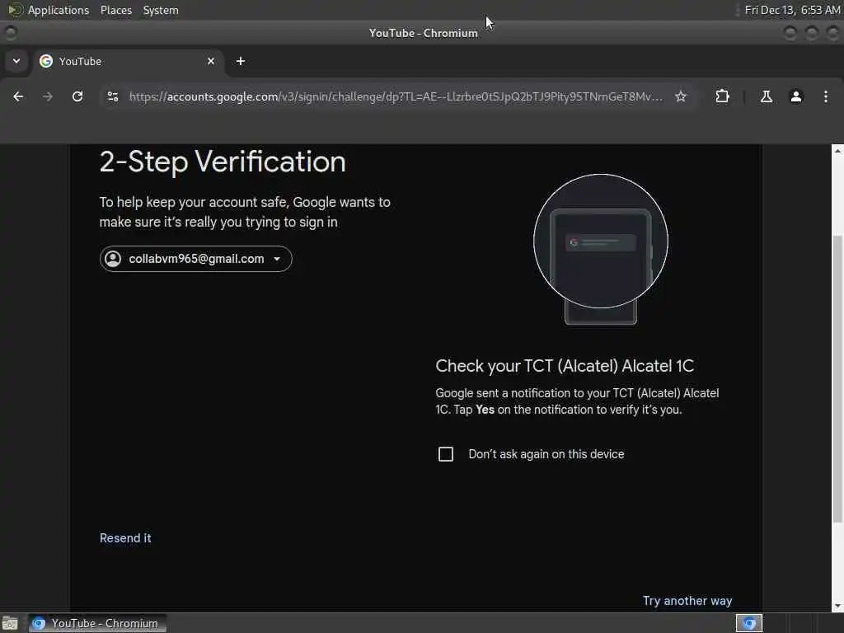The image size is (844, 633).
Task: Open the Applications menu
Action: coord(49,10)
